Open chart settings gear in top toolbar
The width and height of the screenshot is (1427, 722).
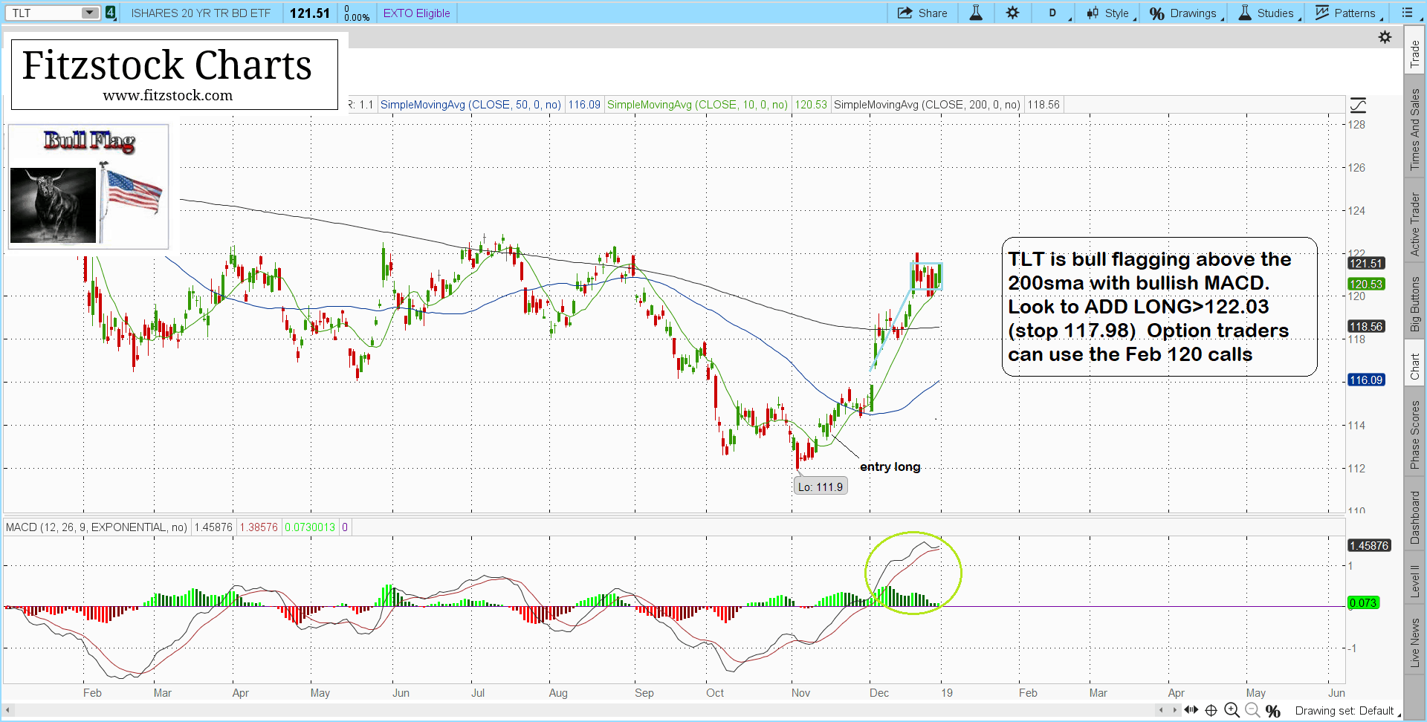pos(1012,13)
